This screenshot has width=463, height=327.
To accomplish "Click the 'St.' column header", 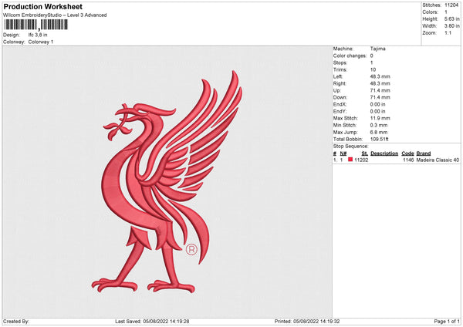I will click(365, 153).
